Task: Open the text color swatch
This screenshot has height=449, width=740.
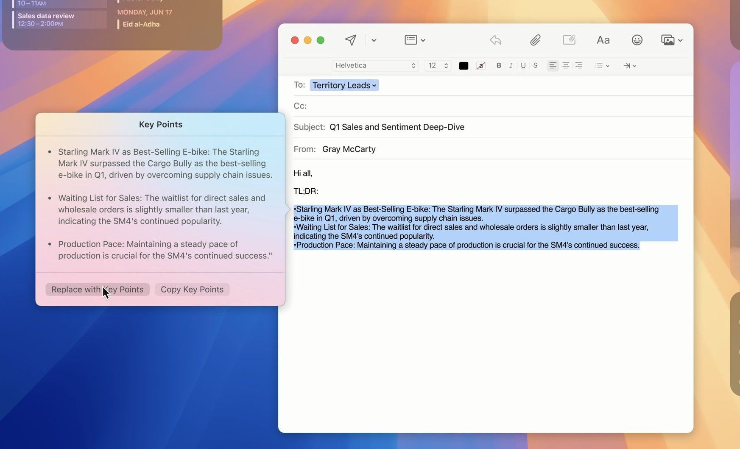Action: click(464, 66)
